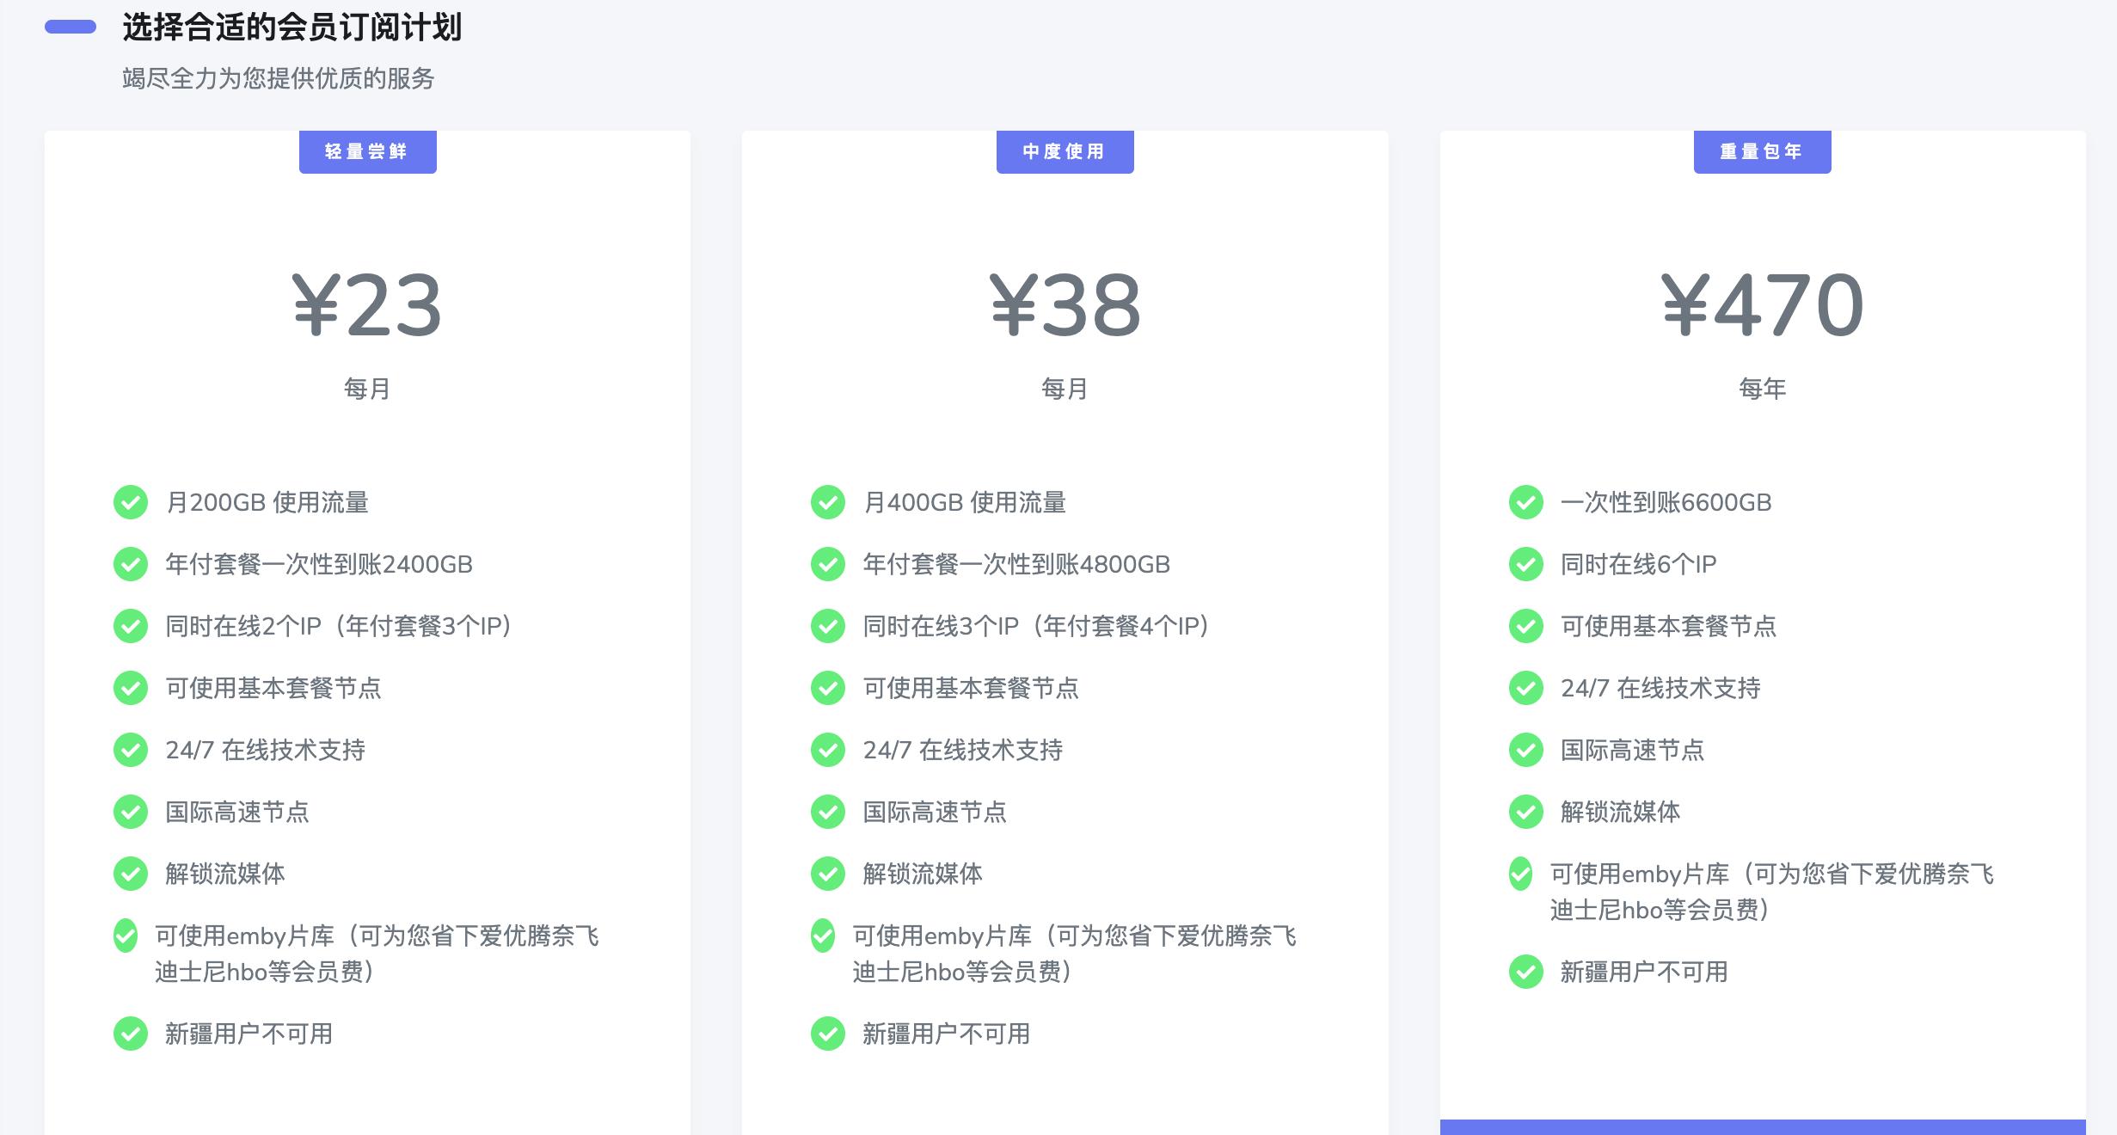Image resolution: width=2117 pixels, height=1135 pixels.
Task: Click 国际高速节点 check icon in 中度使用 card
Action: [828, 812]
